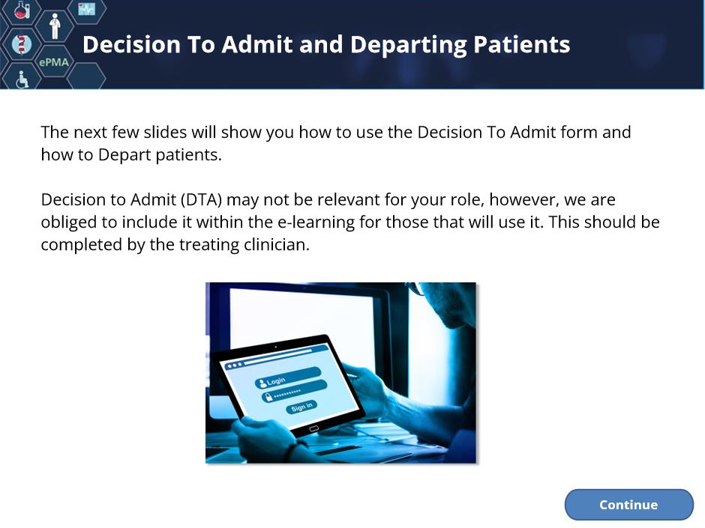Click the slide title Decision To Admit
The width and height of the screenshot is (705, 528).
pos(326,45)
